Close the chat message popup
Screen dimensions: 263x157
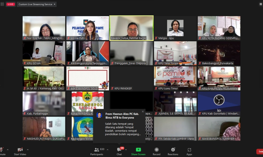(x=143, y=111)
